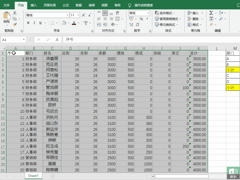Image resolution: width=240 pixels, height=180 pixels.
Task: Increase font size with large A icon
Action: (x=84, y=15)
